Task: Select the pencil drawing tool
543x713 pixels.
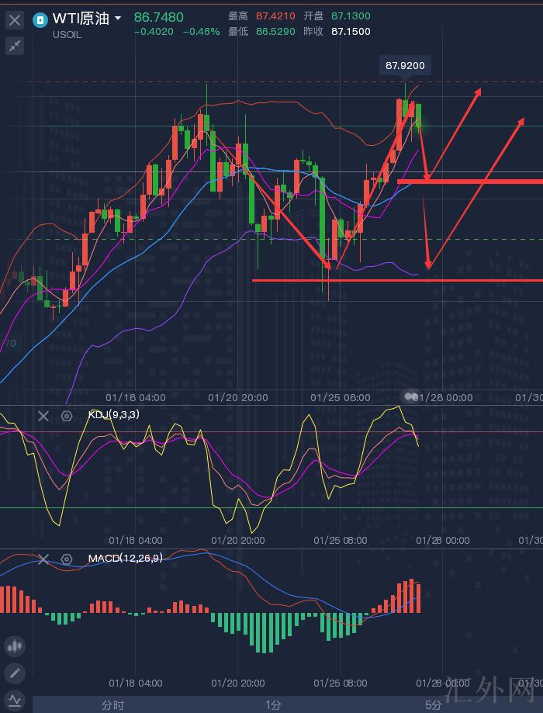Action: [15, 673]
